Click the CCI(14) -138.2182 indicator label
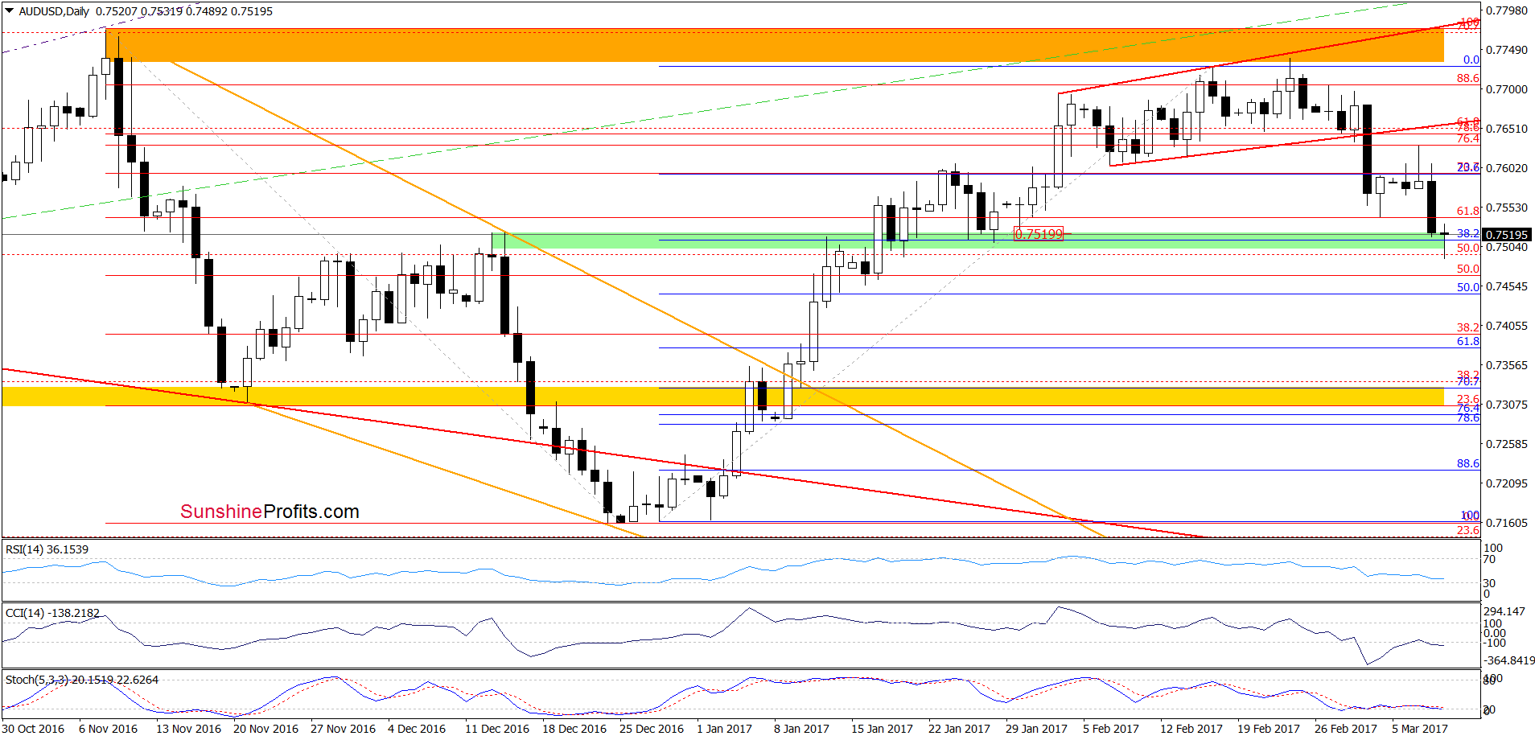 pyautogui.click(x=52, y=613)
